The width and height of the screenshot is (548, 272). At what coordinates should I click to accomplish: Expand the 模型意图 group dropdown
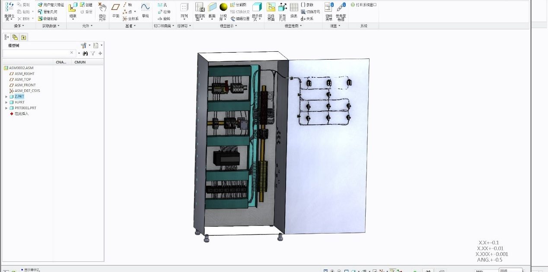point(293,26)
